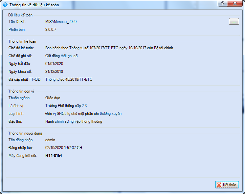Click start date 01/01/2020
This screenshot has height=194, width=245.
click(x=54, y=64)
